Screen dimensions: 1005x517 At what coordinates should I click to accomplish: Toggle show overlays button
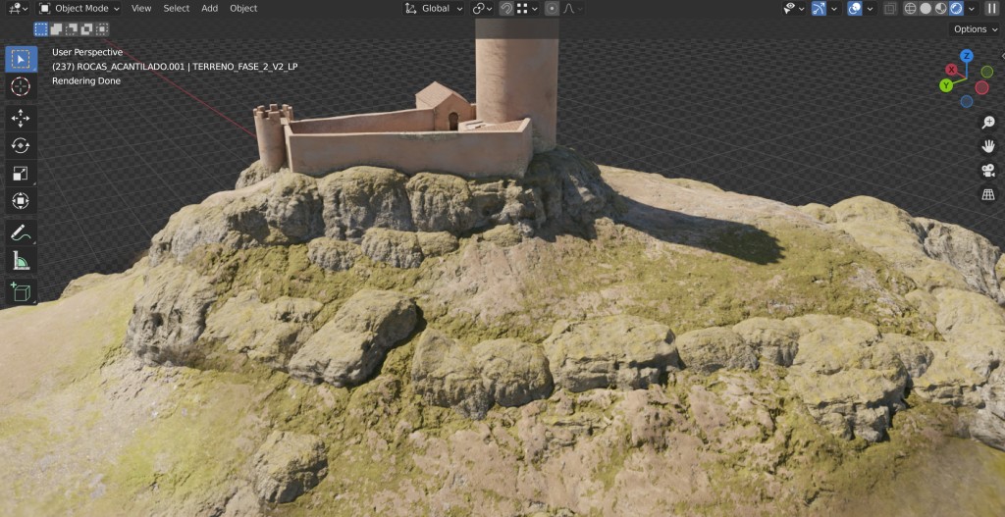click(x=854, y=8)
